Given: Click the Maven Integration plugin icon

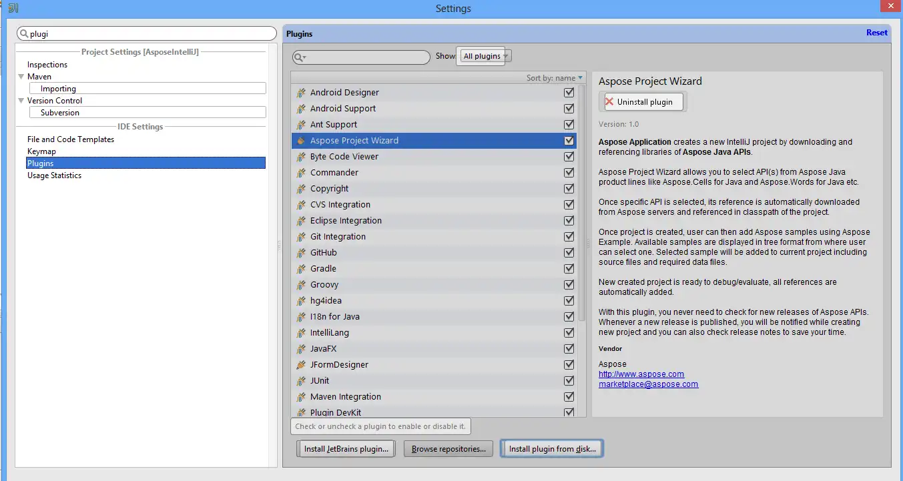Looking at the screenshot, I should tap(301, 397).
